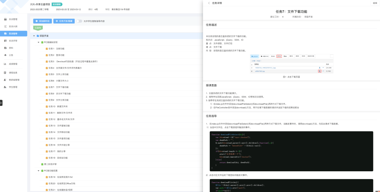Screen dimensions: 380x192
Task: Open 实训大纲 menu label
Action: click(x=13, y=26)
